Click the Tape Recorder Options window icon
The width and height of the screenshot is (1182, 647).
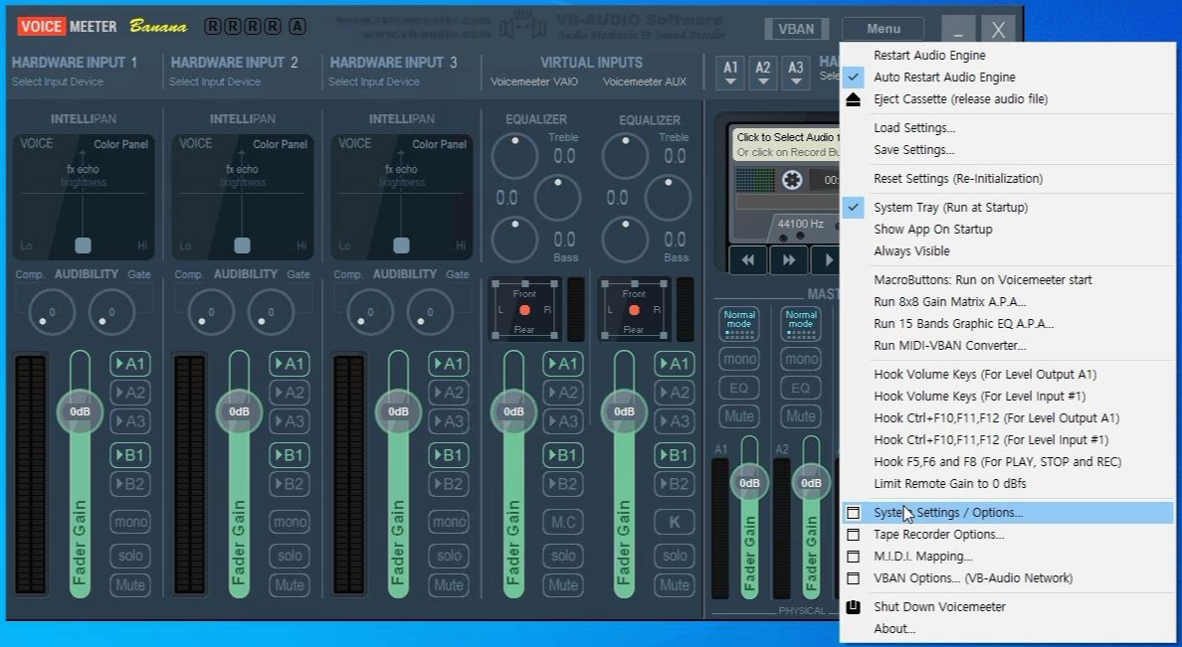point(854,535)
